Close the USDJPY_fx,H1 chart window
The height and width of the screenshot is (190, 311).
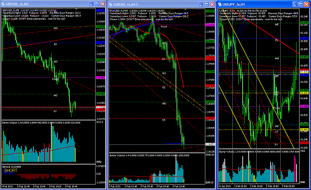click(x=307, y=4)
